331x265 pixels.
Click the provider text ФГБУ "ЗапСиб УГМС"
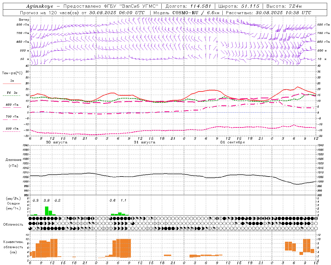(x=131, y=6)
